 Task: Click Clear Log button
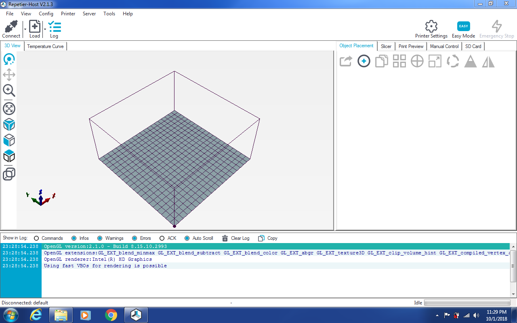pos(235,238)
